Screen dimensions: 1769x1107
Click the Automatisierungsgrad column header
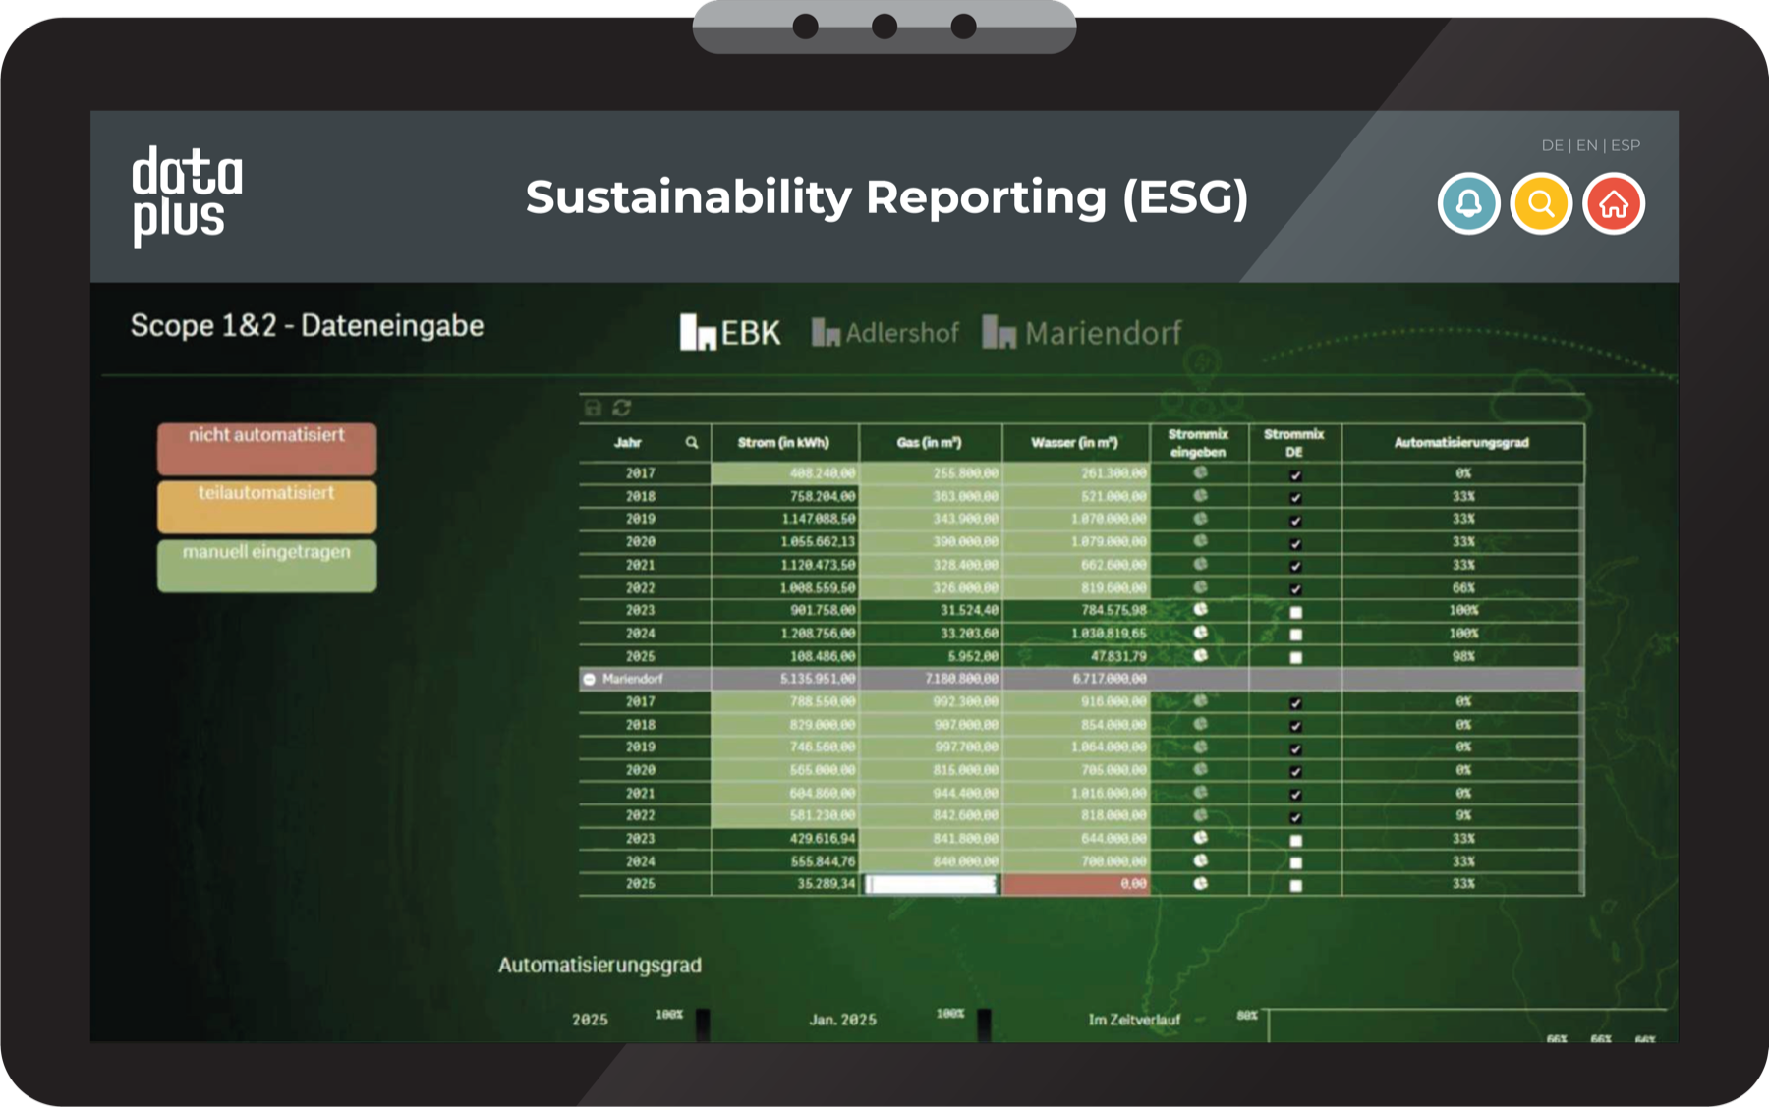click(x=1462, y=443)
